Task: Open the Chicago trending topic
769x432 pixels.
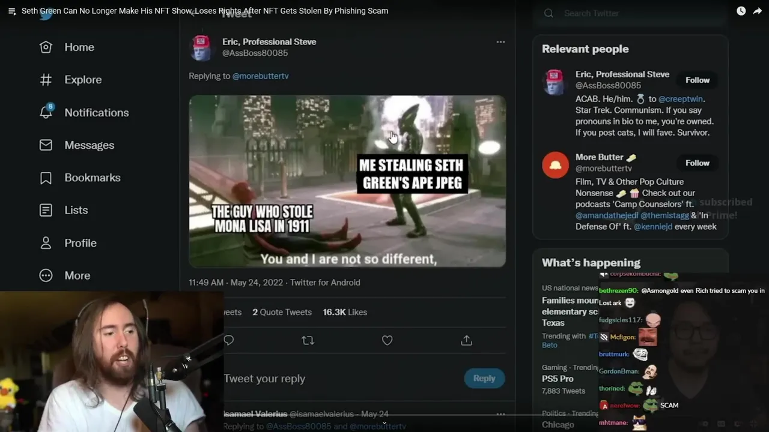Action: 558,425
